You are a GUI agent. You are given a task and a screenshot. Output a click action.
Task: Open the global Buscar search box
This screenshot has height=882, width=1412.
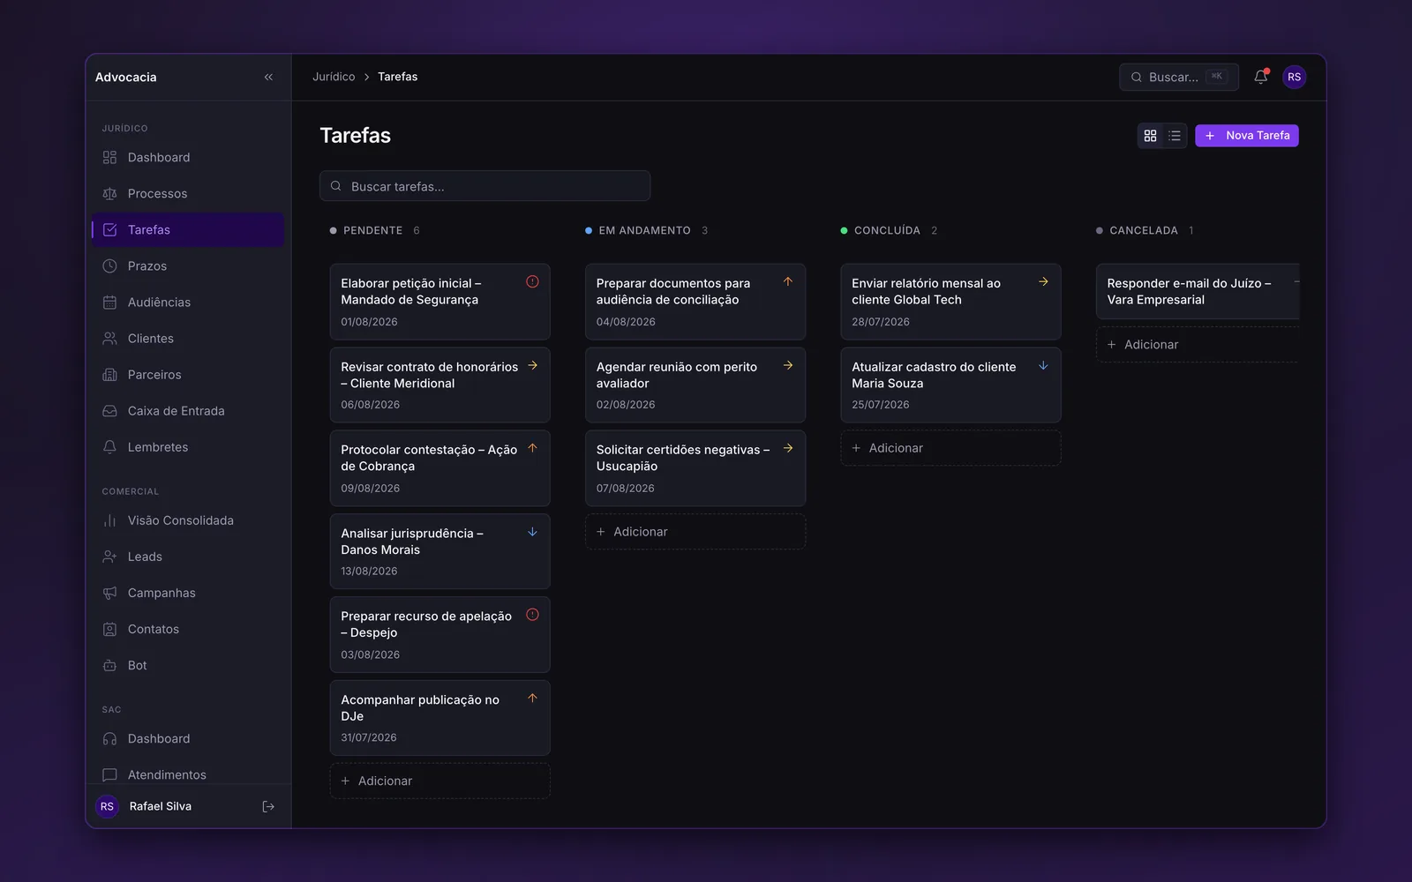[x=1178, y=77]
